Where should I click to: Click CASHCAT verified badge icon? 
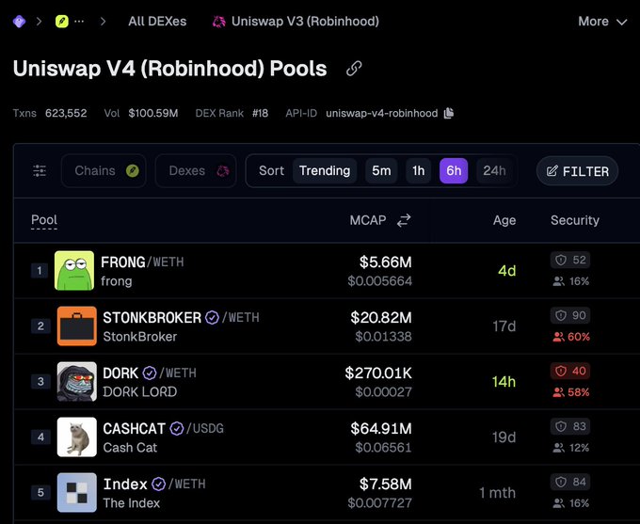click(x=177, y=428)
